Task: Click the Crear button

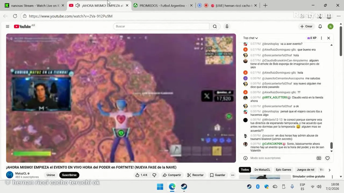Action: click(x=306, y=26)
